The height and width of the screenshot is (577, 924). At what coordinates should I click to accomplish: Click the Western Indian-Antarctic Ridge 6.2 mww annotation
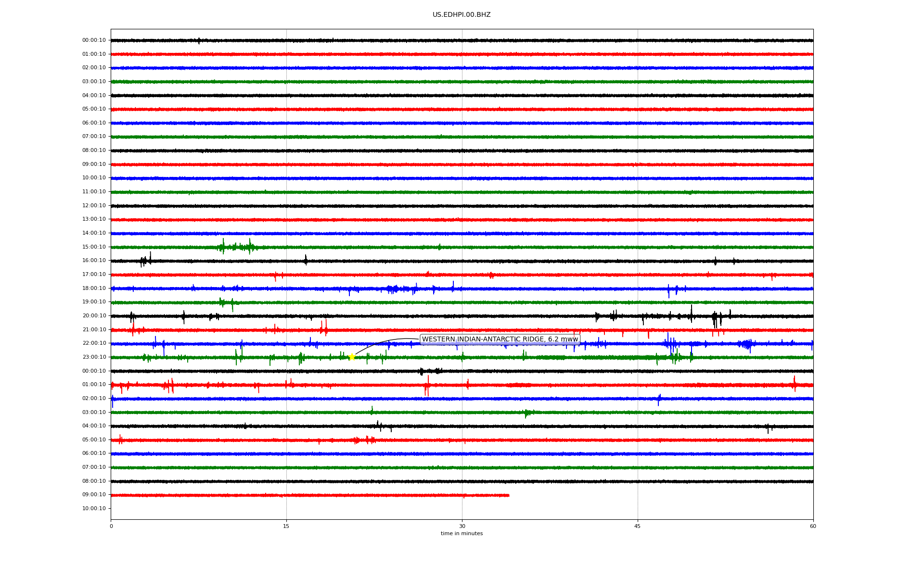500,339
